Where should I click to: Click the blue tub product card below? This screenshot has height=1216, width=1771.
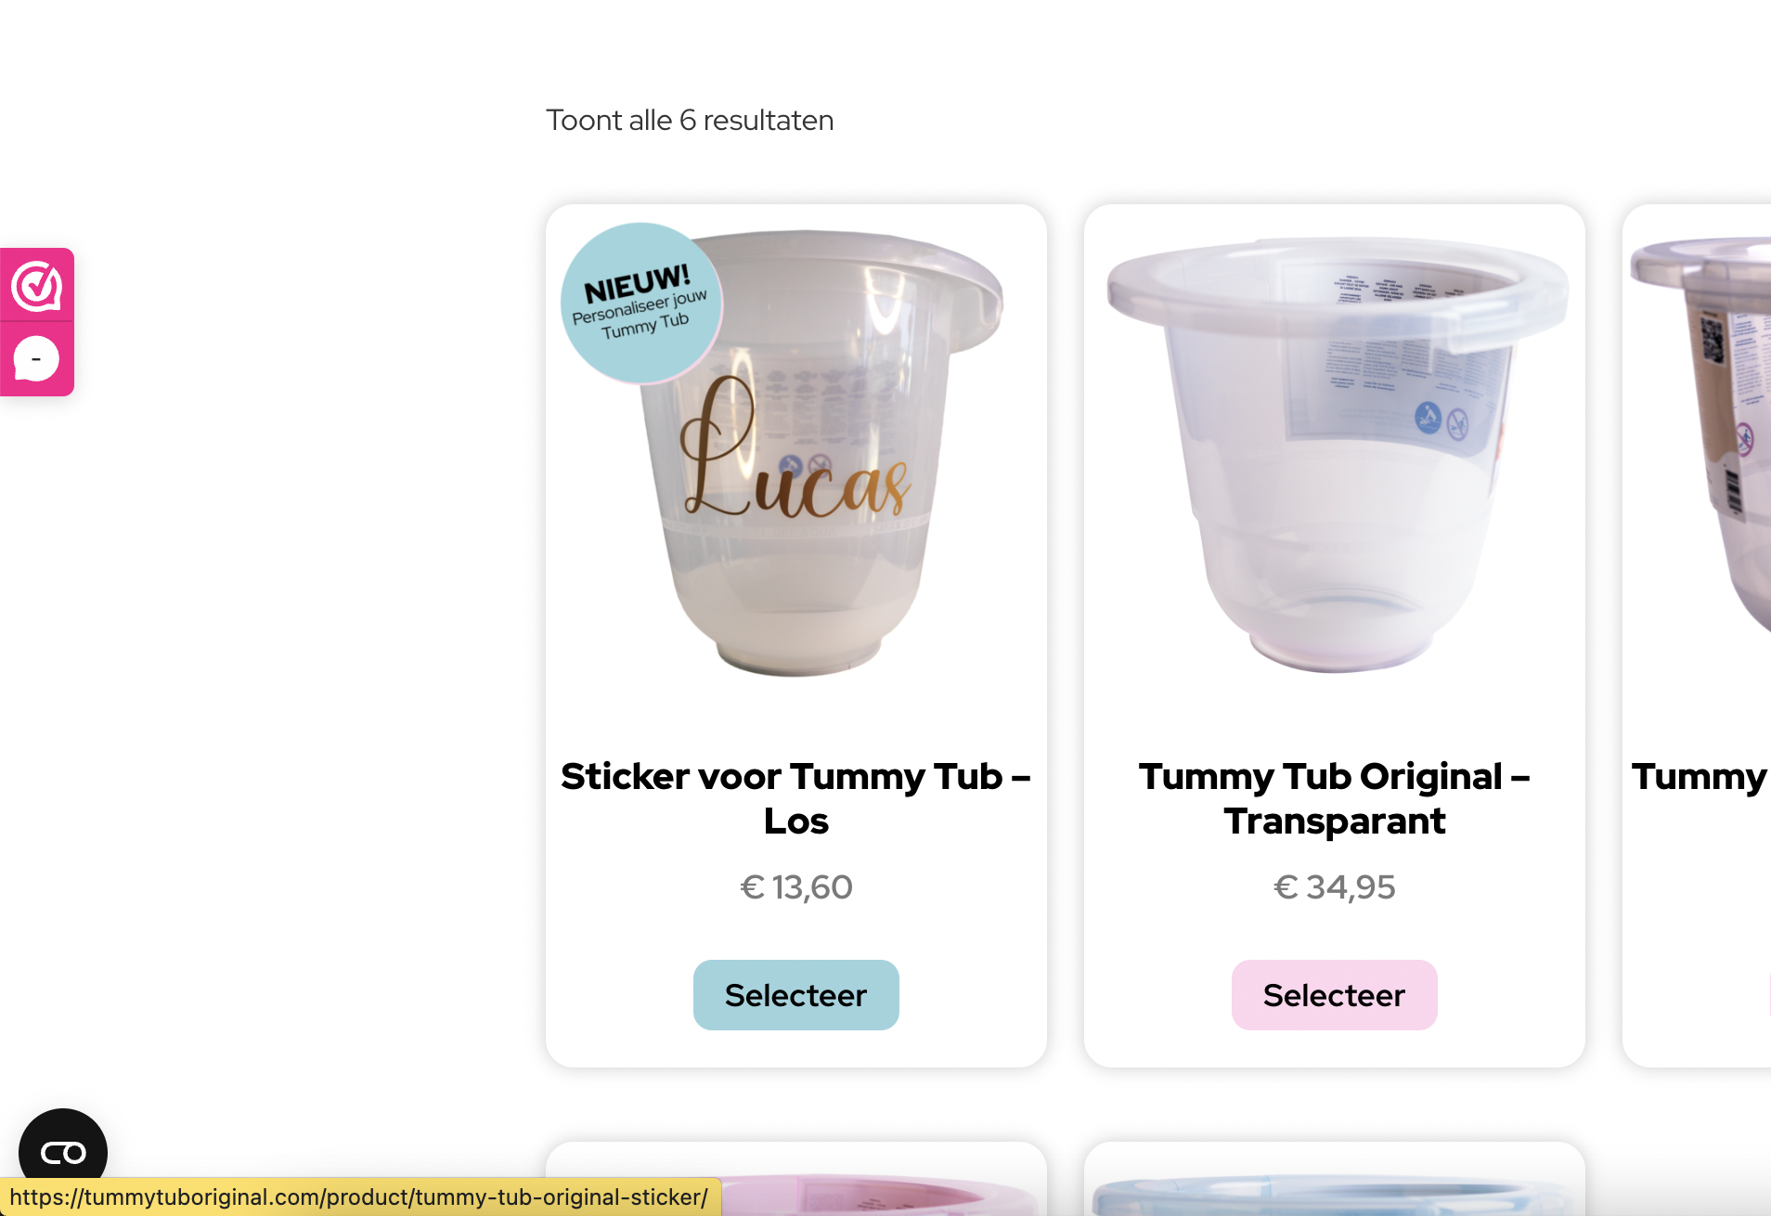click(1334, 1179)
